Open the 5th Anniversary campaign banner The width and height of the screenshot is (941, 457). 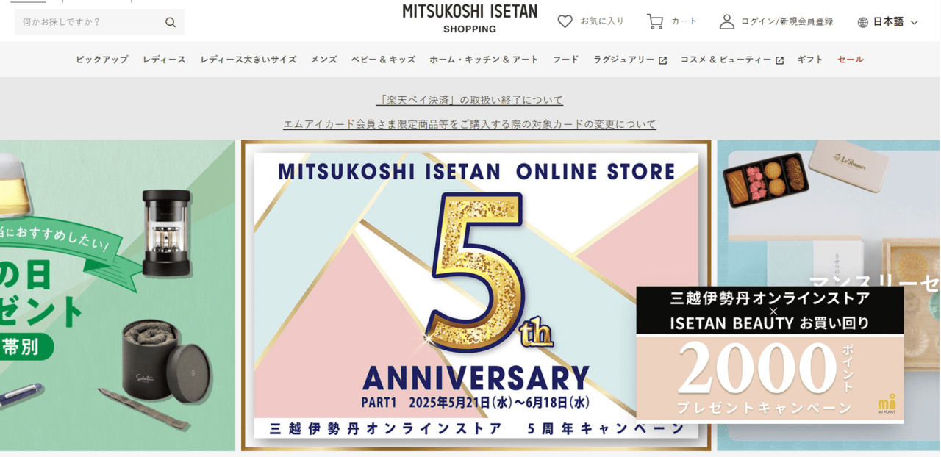pos(476,295)
